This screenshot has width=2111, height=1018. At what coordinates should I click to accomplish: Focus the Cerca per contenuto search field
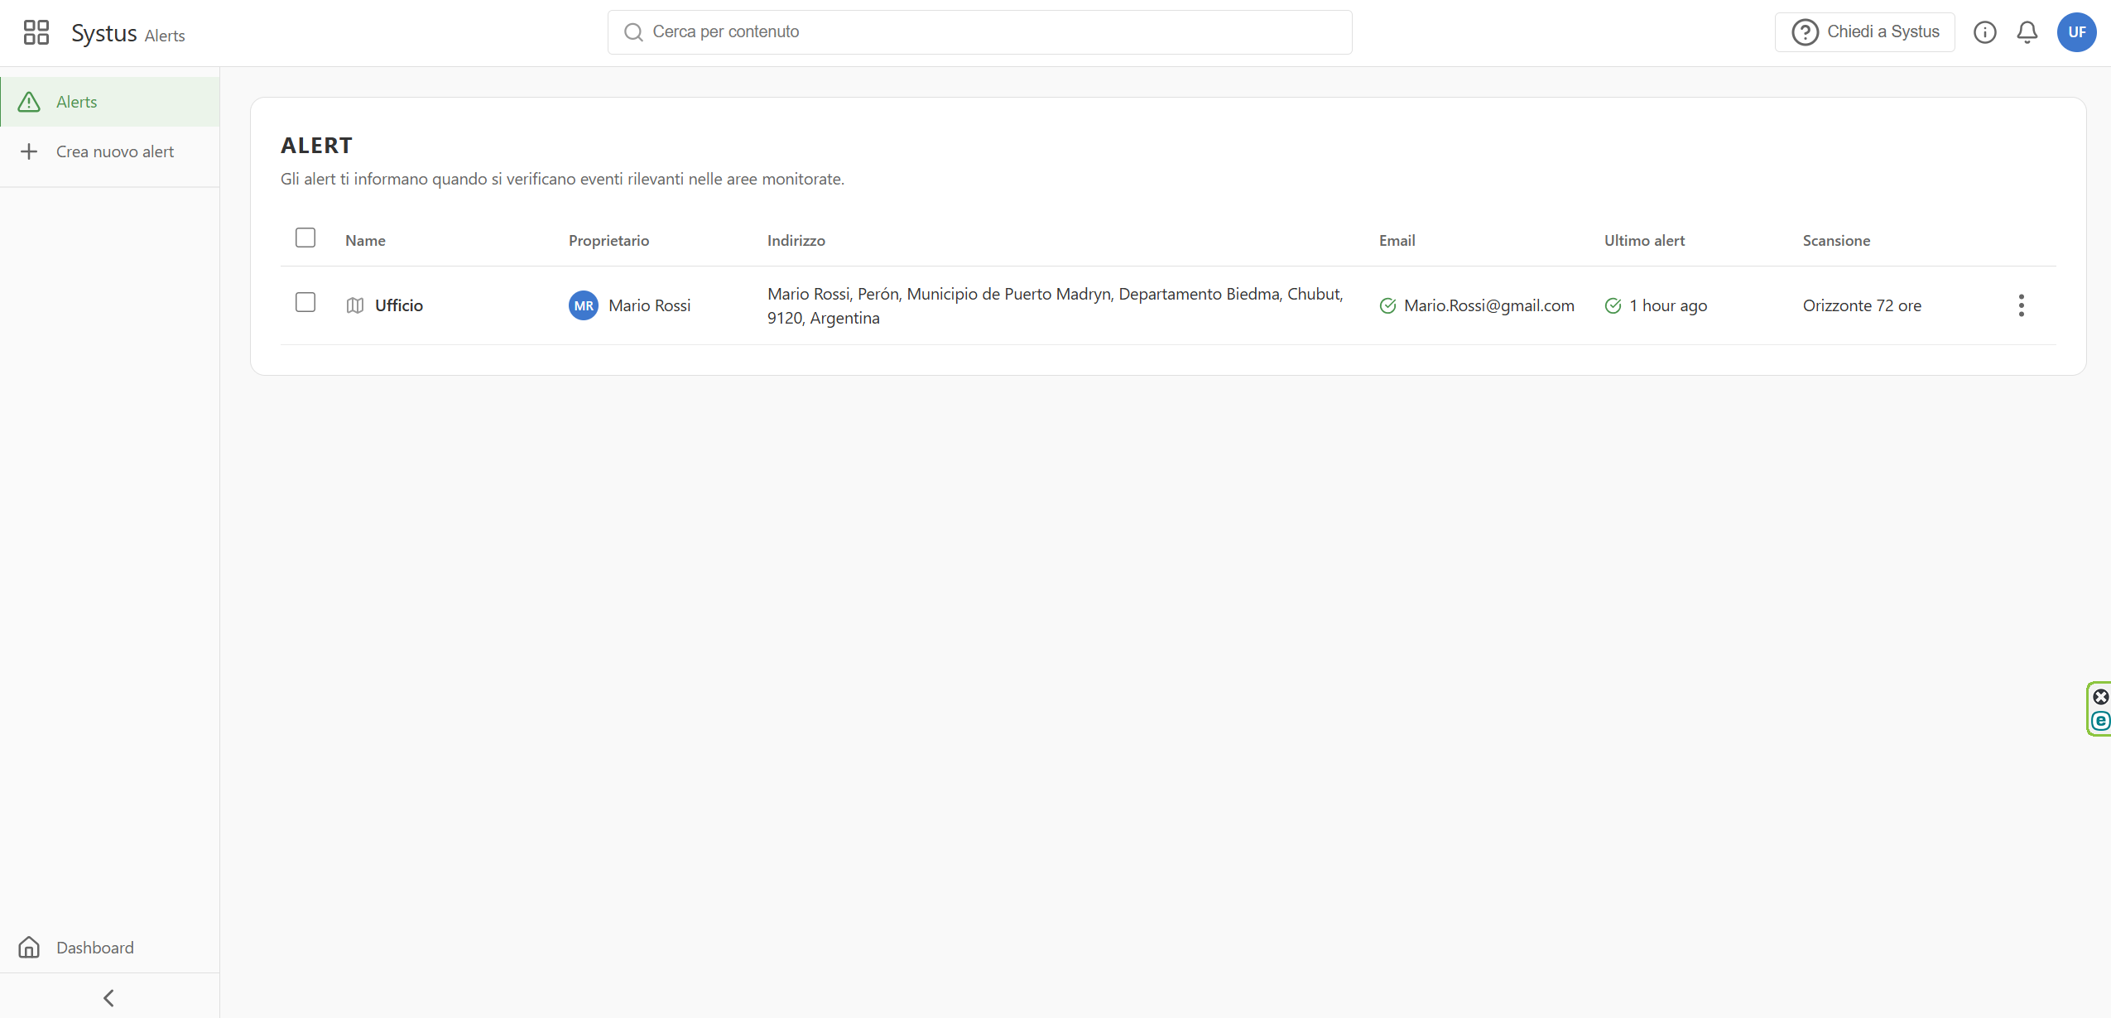coord(979,32)
